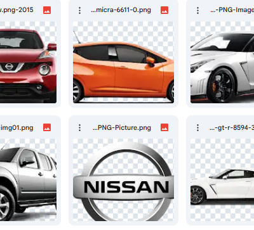Click image type icon beside img01.png
The height and width of the screenshot is (230, 254).
[47, 127]
